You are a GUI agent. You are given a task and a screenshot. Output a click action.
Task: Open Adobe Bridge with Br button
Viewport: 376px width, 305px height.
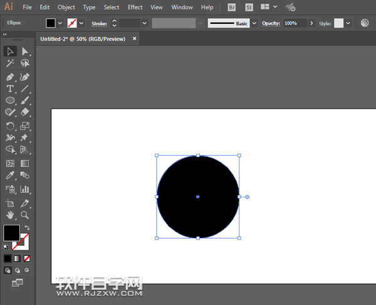coord(232,7)
